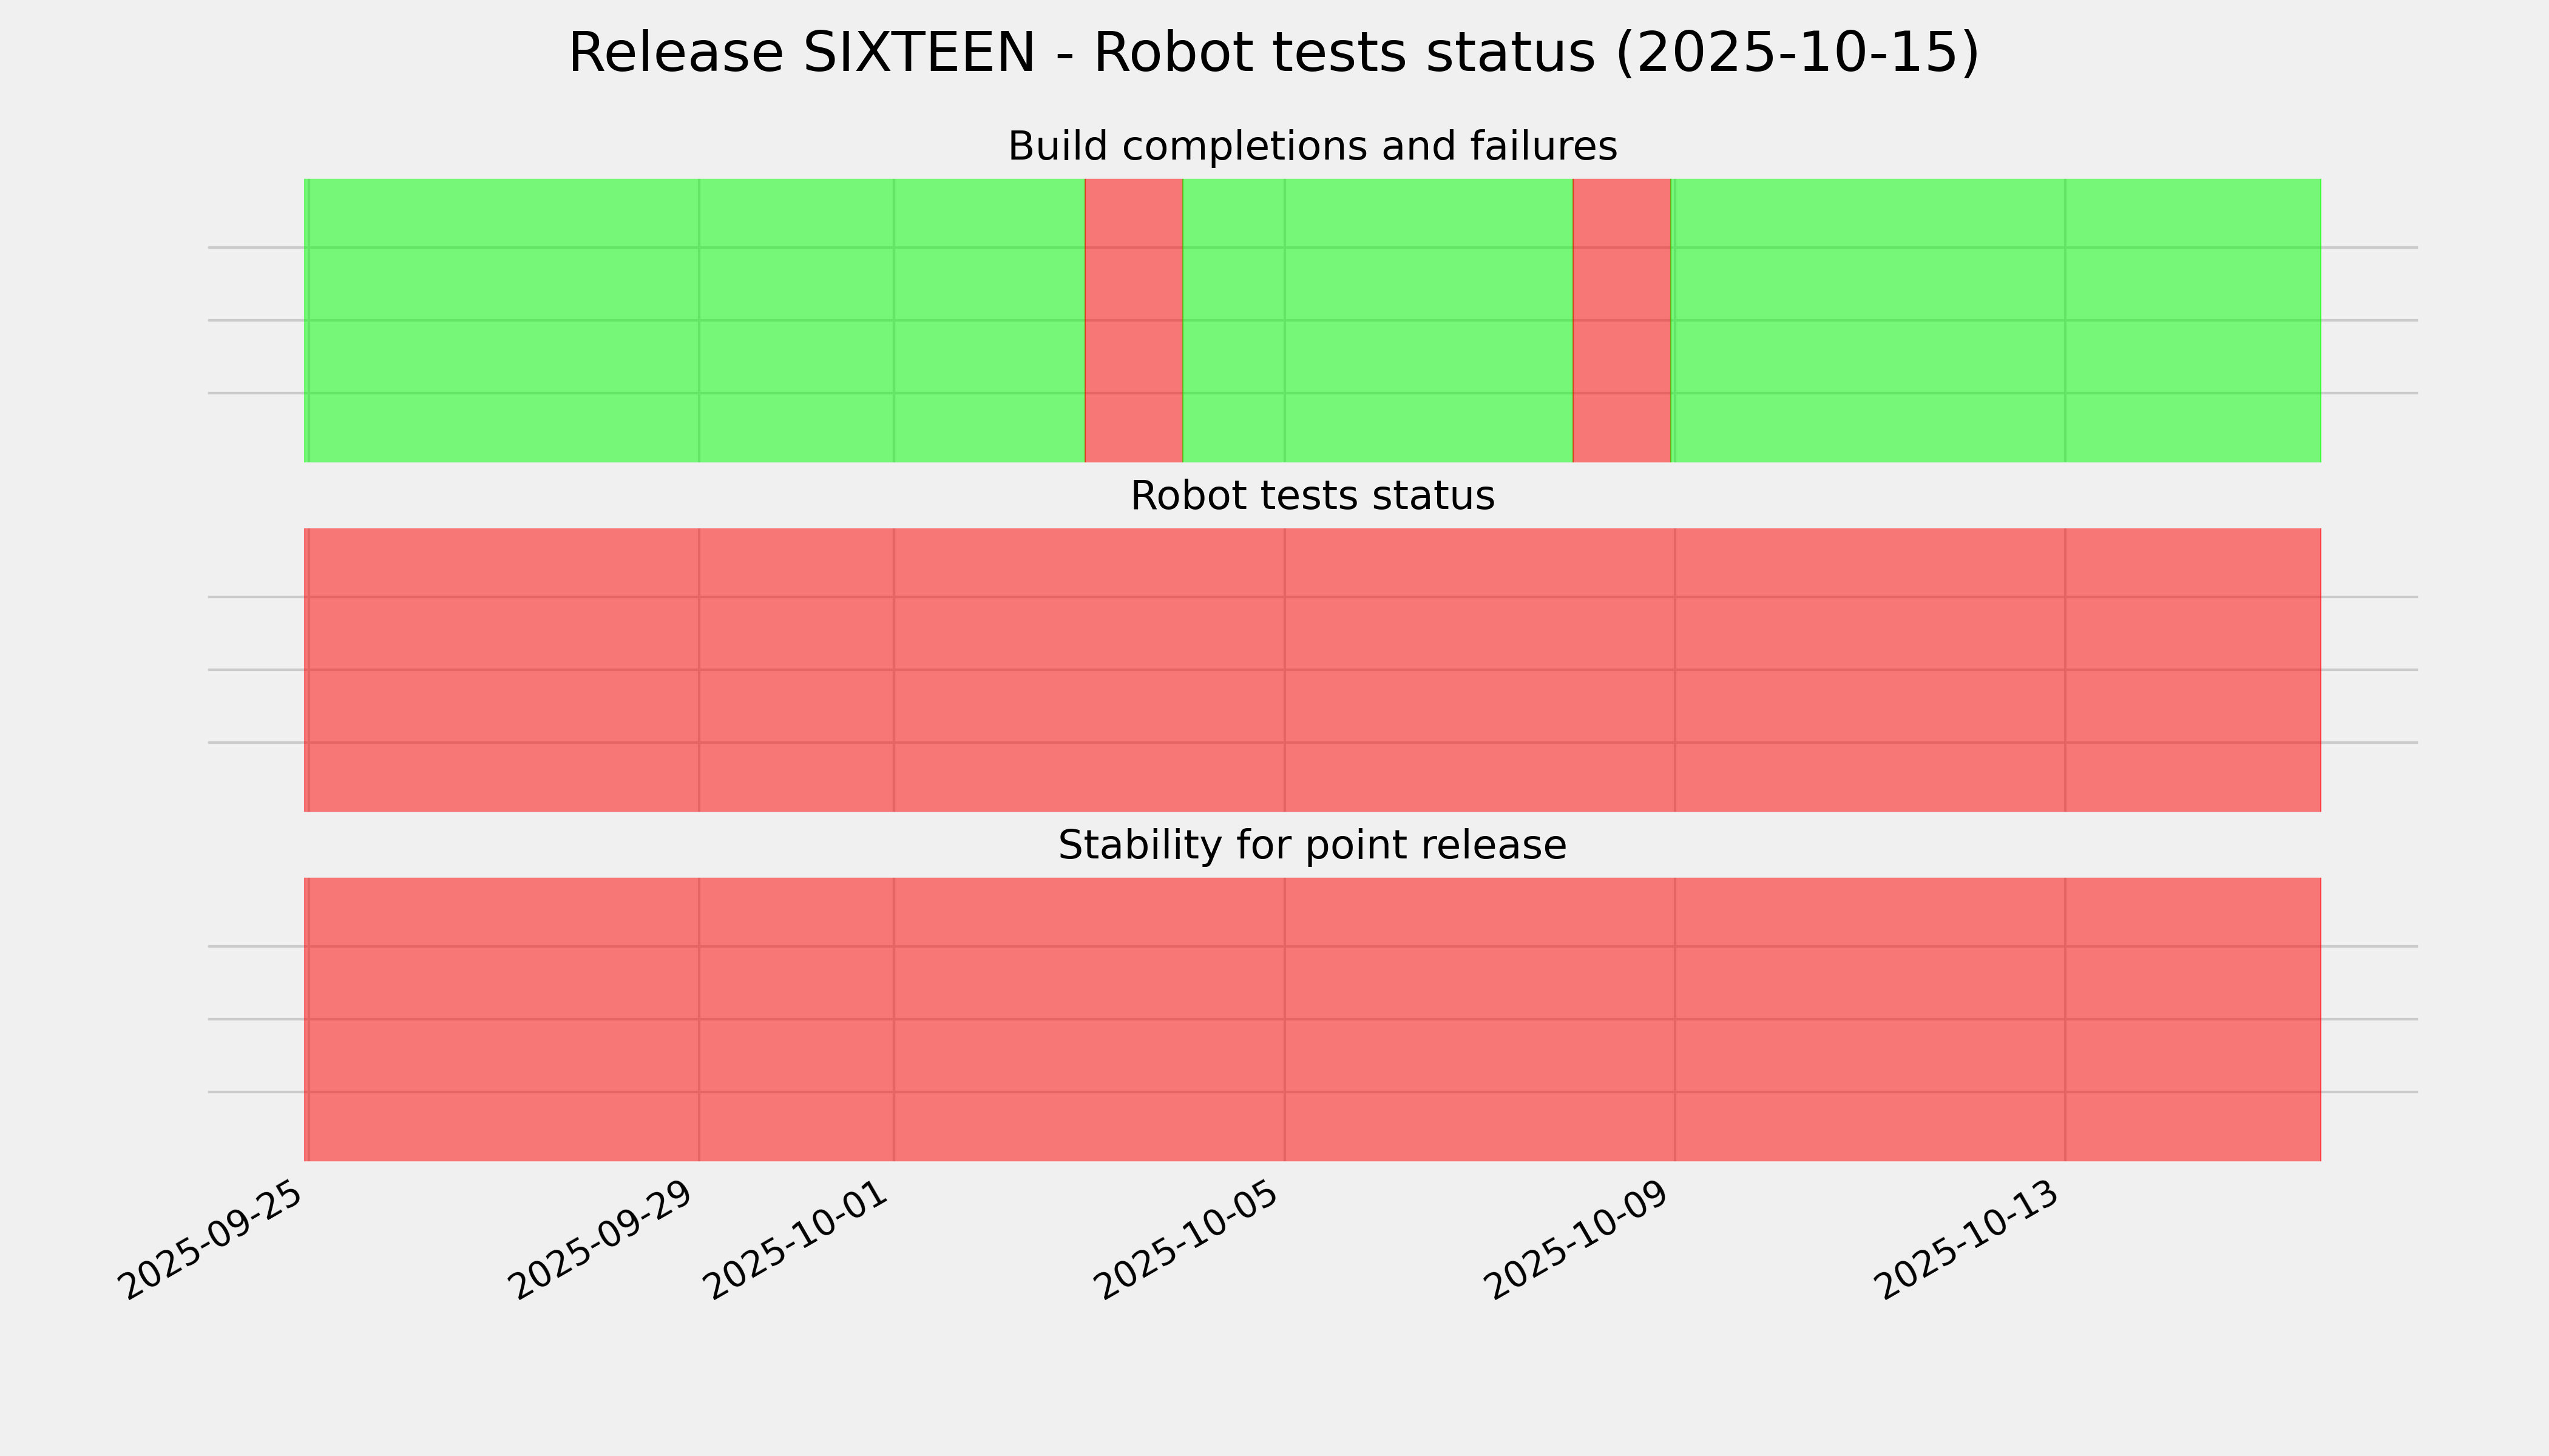Click the green build area between the red bands
The height and width of the screenshot is (1456, 2549).
click(x=1378, y=320)
